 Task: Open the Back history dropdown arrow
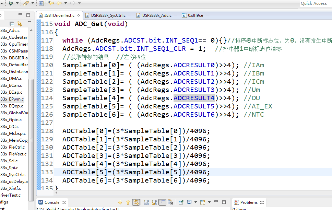tap(66, 3)
